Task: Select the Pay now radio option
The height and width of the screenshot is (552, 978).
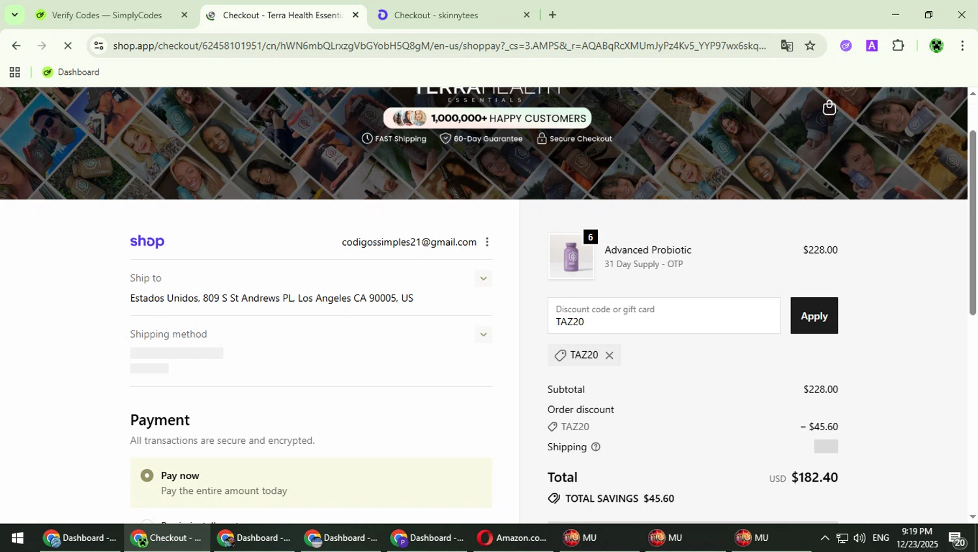Action: point(147,476)
